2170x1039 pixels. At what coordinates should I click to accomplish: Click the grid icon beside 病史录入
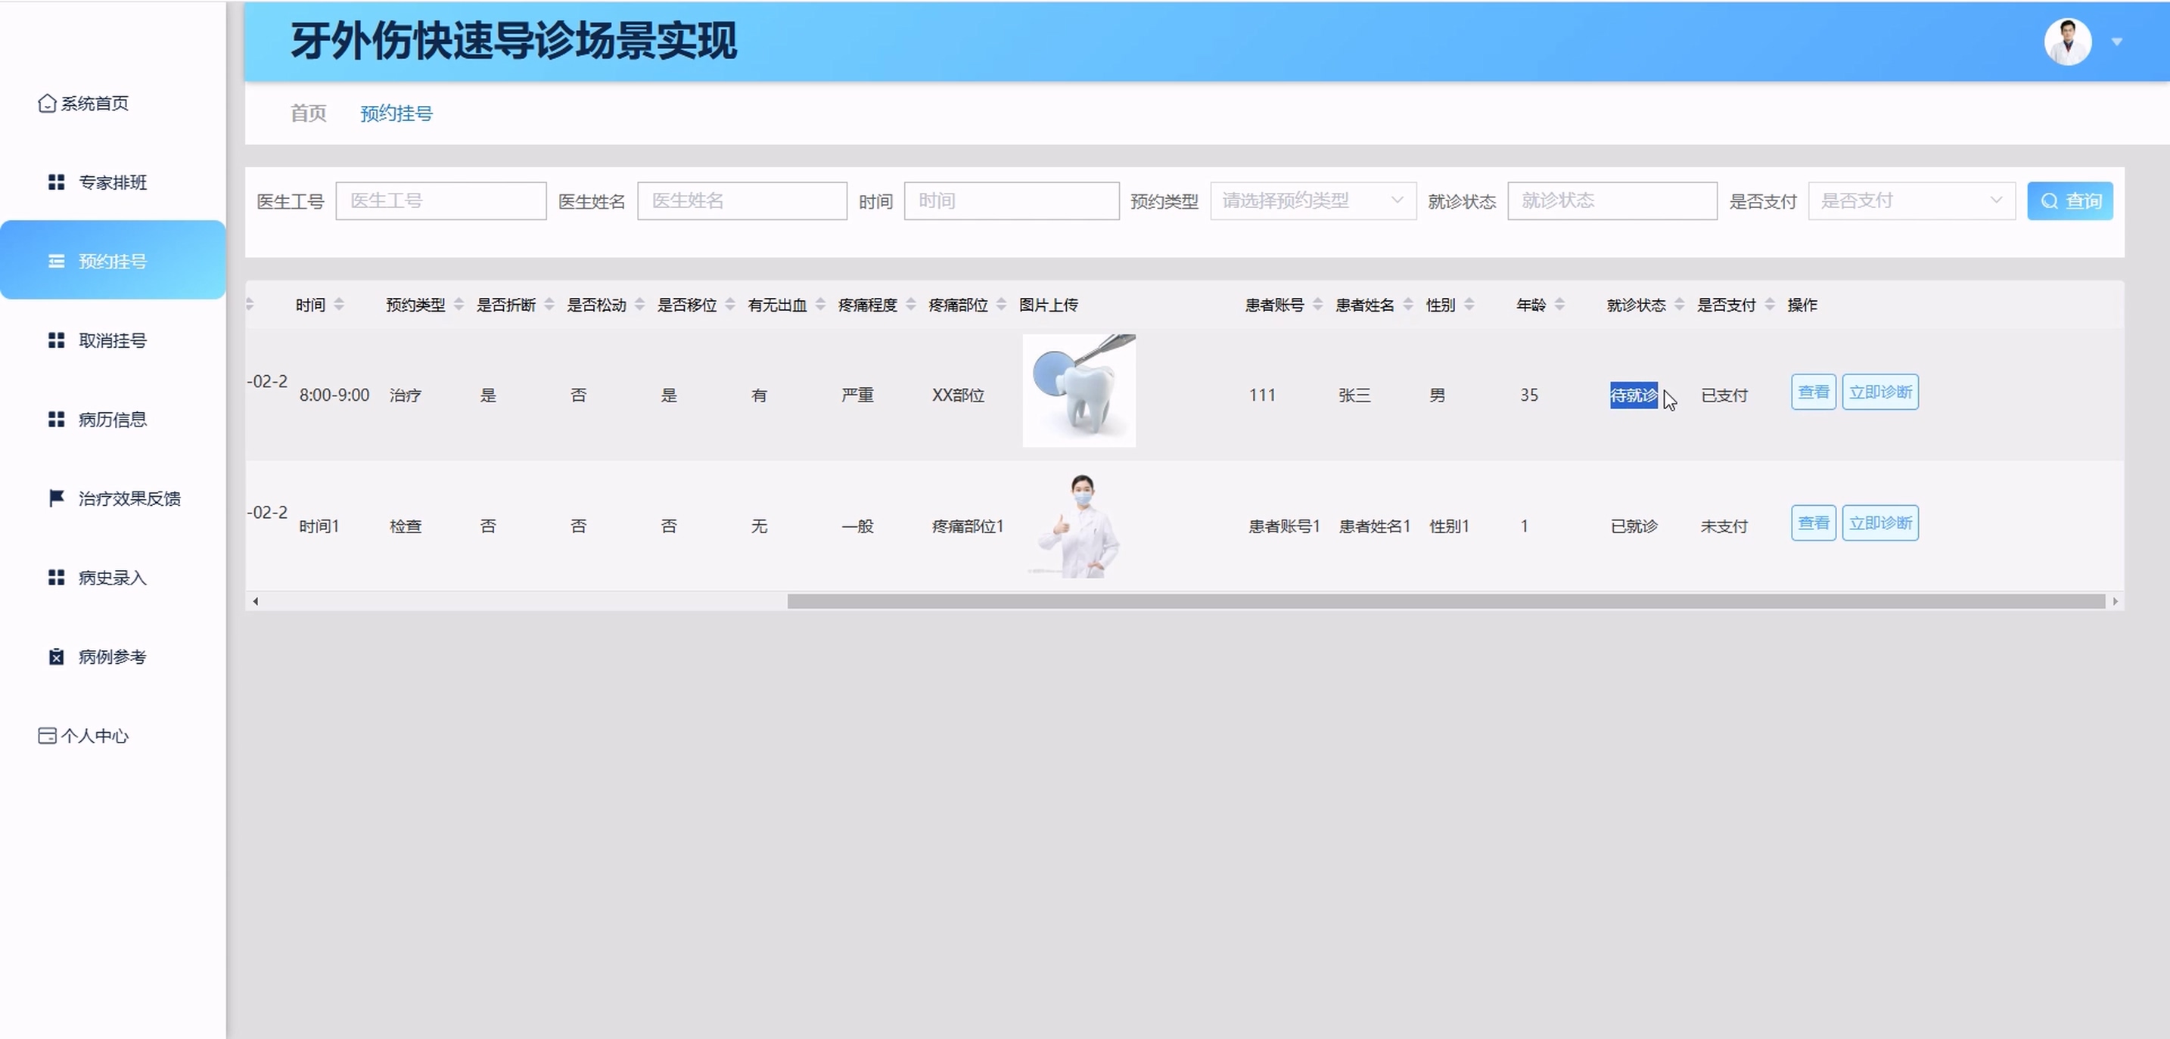click(x=57, y=578)
